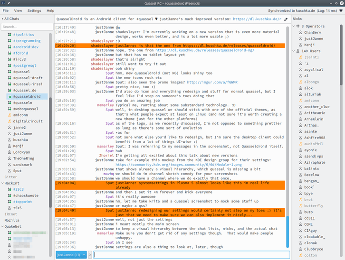Viewport: 345px width, 260px height.
Task: Select Kenji in the operators list
Action: 309,45
